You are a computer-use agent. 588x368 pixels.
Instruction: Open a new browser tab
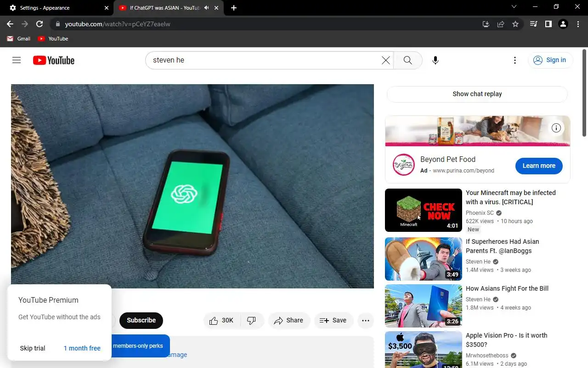tap(234, 8)
